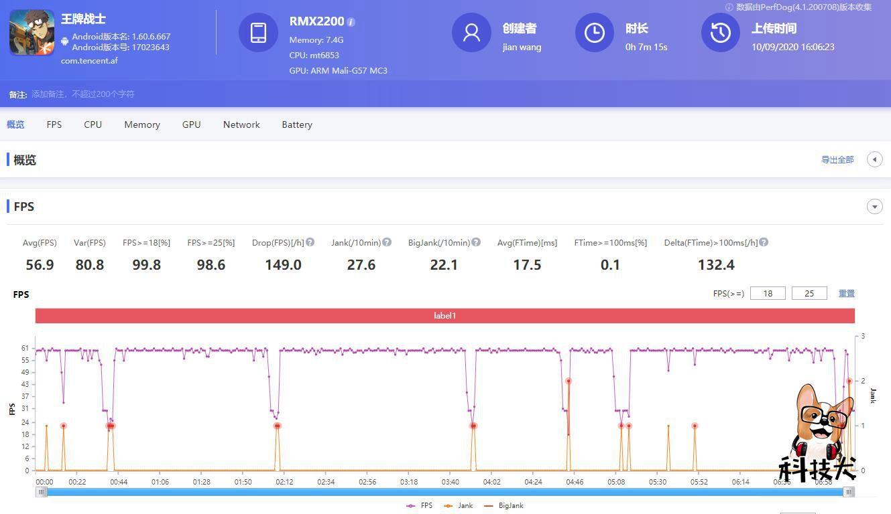Screen dimensions: 891x514
Task: Click the FTime>=100ms value 0.1
Action: [x=610, y=265]
